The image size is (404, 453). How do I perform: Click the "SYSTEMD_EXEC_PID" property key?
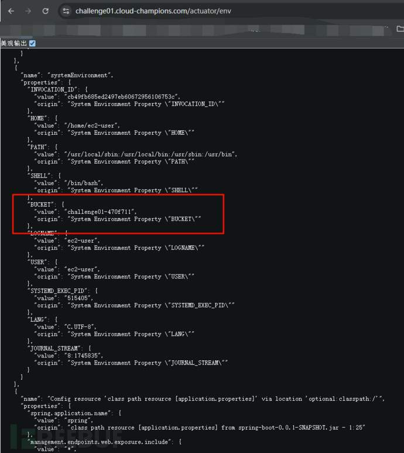click(57, 291)
